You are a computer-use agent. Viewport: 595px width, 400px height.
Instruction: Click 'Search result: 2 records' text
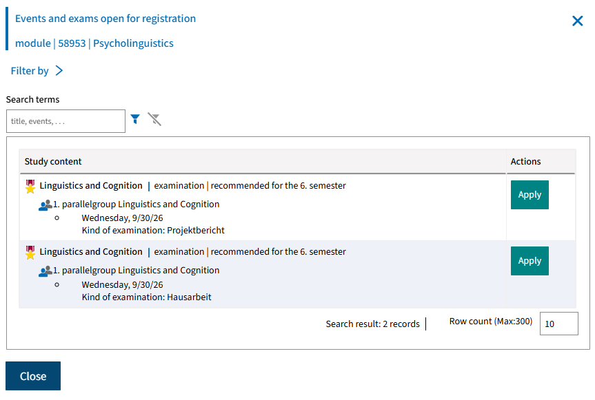[x=372, y=324]
